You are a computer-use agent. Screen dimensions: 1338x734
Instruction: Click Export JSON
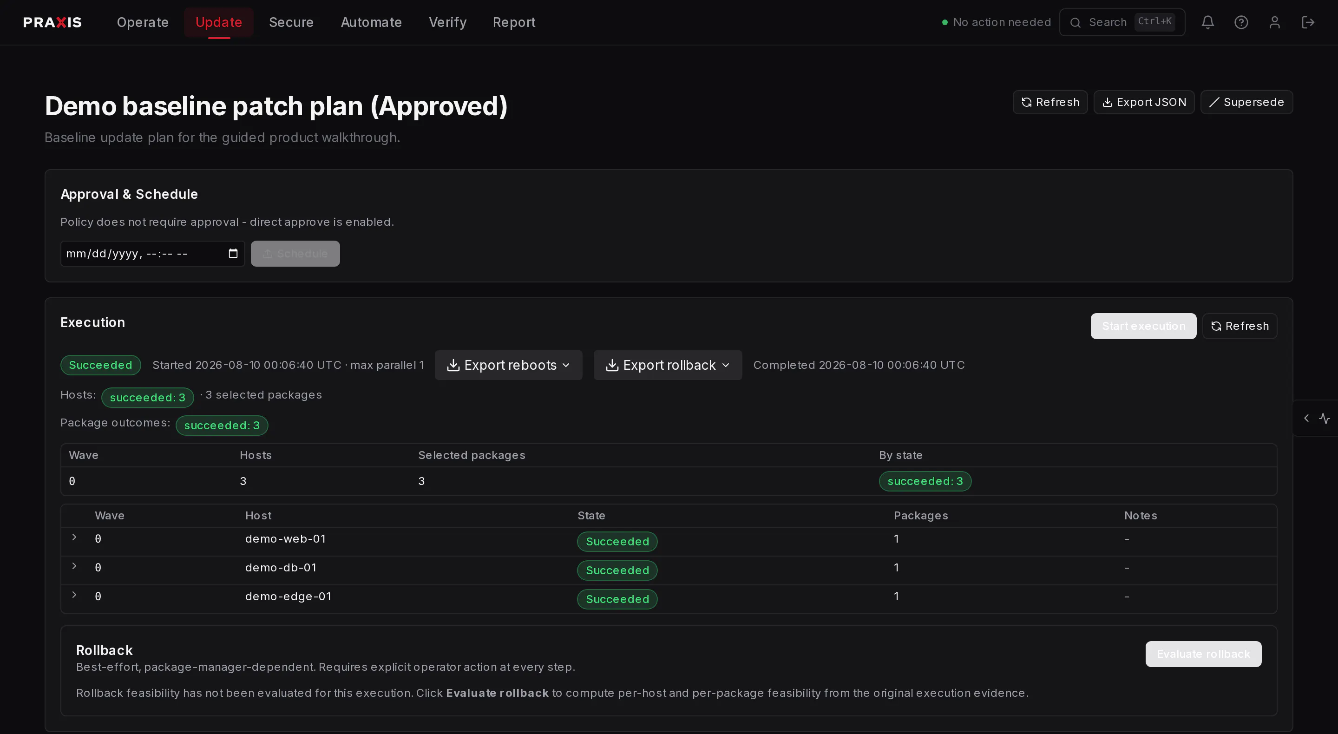[x=1144, y=102]
